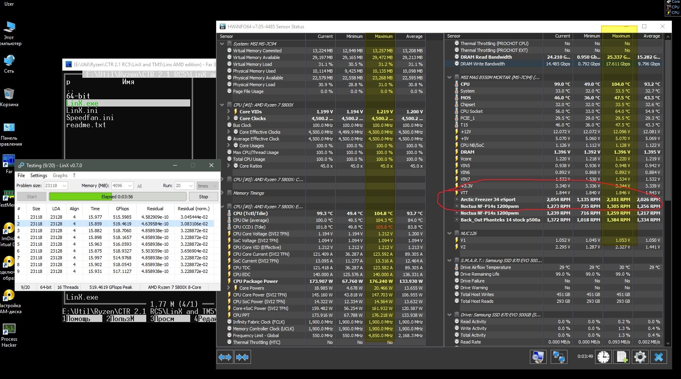Open the Problem size dropdown in LinX

64,186
